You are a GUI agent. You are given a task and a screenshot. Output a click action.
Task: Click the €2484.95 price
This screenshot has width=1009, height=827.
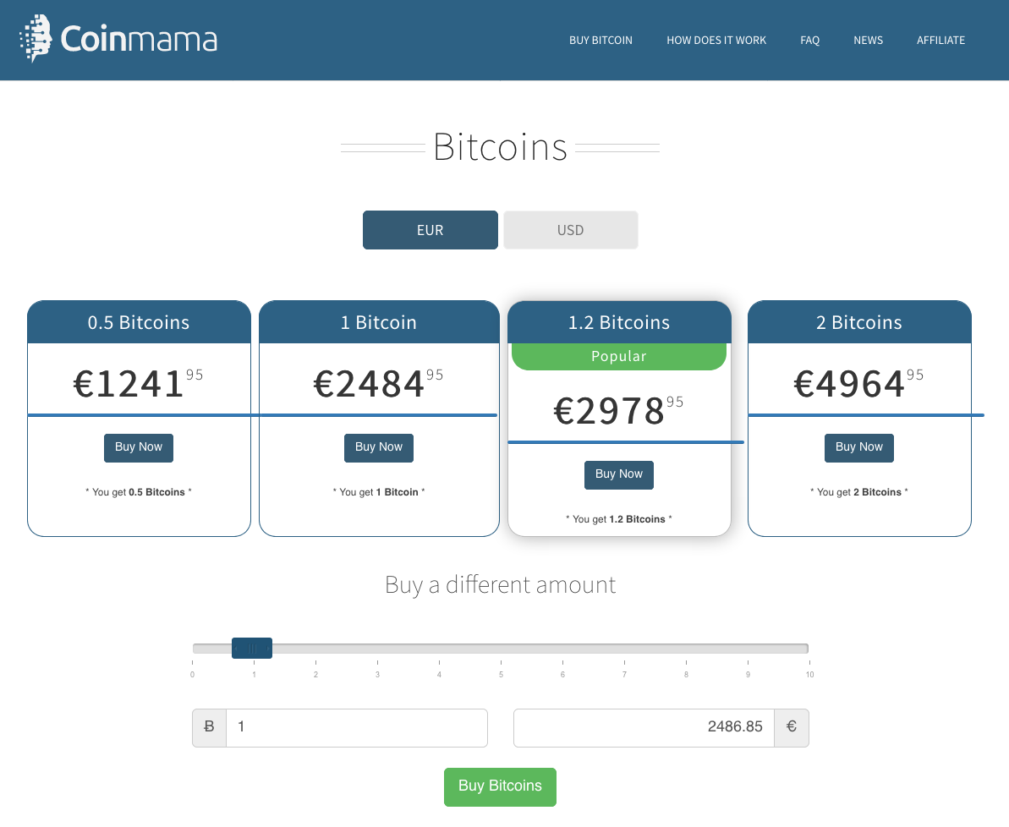(x=378, y=384)
